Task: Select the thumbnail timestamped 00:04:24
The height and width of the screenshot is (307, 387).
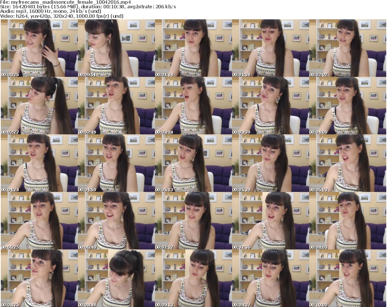Action: (x=39, y=164)
